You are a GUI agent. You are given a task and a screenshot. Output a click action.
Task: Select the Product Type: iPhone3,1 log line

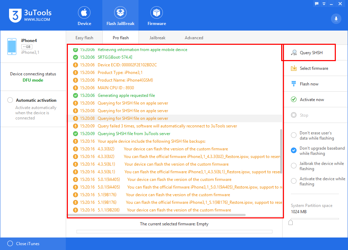[x=175, y=73]
